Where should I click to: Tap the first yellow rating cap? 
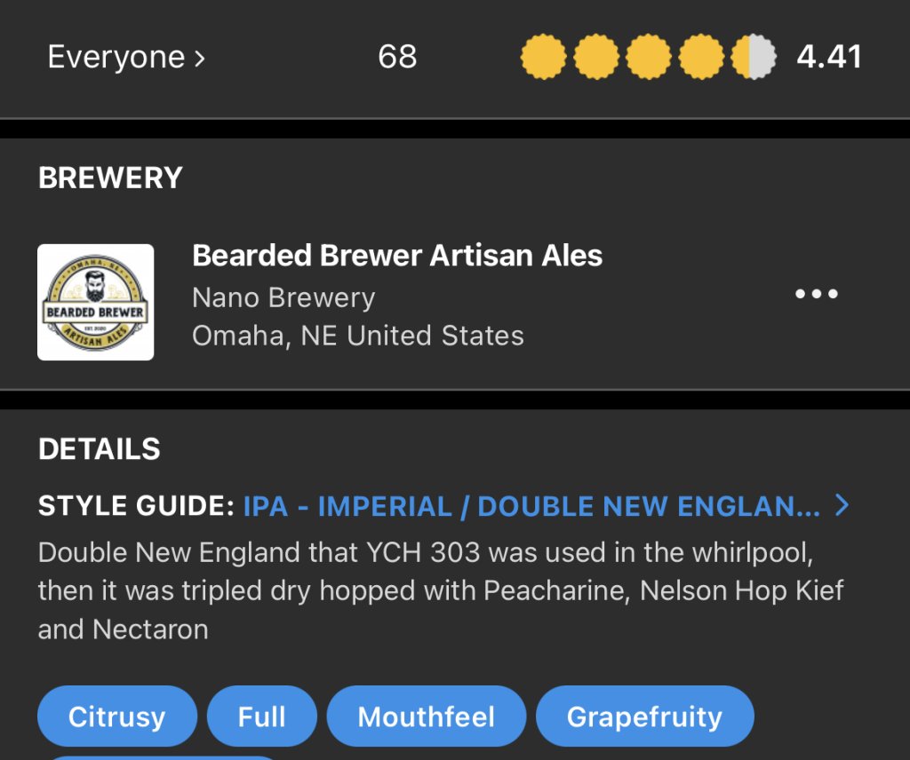543,58
